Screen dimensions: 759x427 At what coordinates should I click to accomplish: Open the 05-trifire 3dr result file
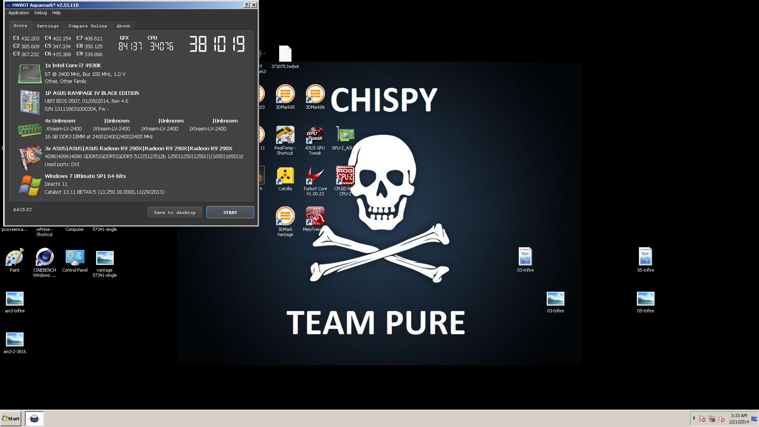pos(646,260)
